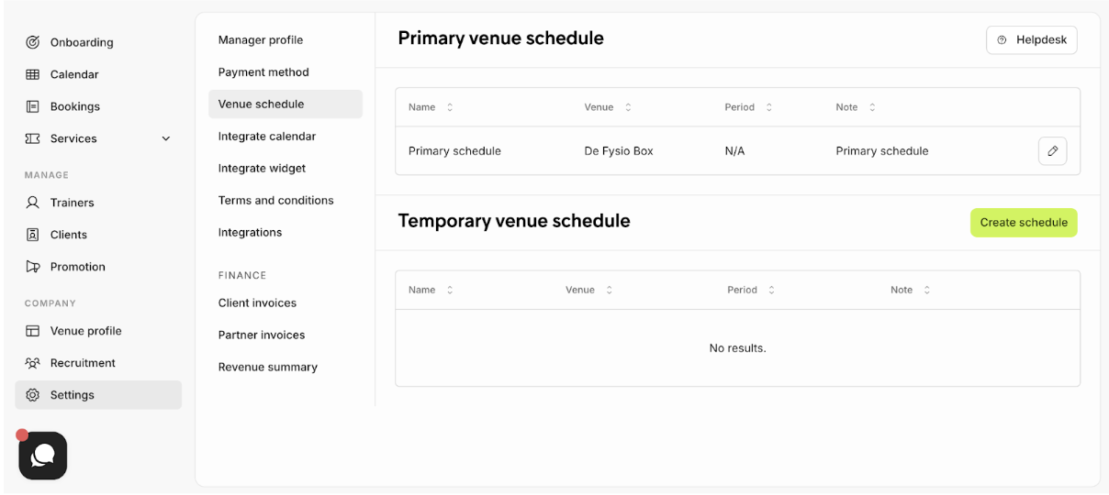Viewport: 1109px width, 495px height.
Task: Click the Onboarding target icon
Action: point(33,42)
